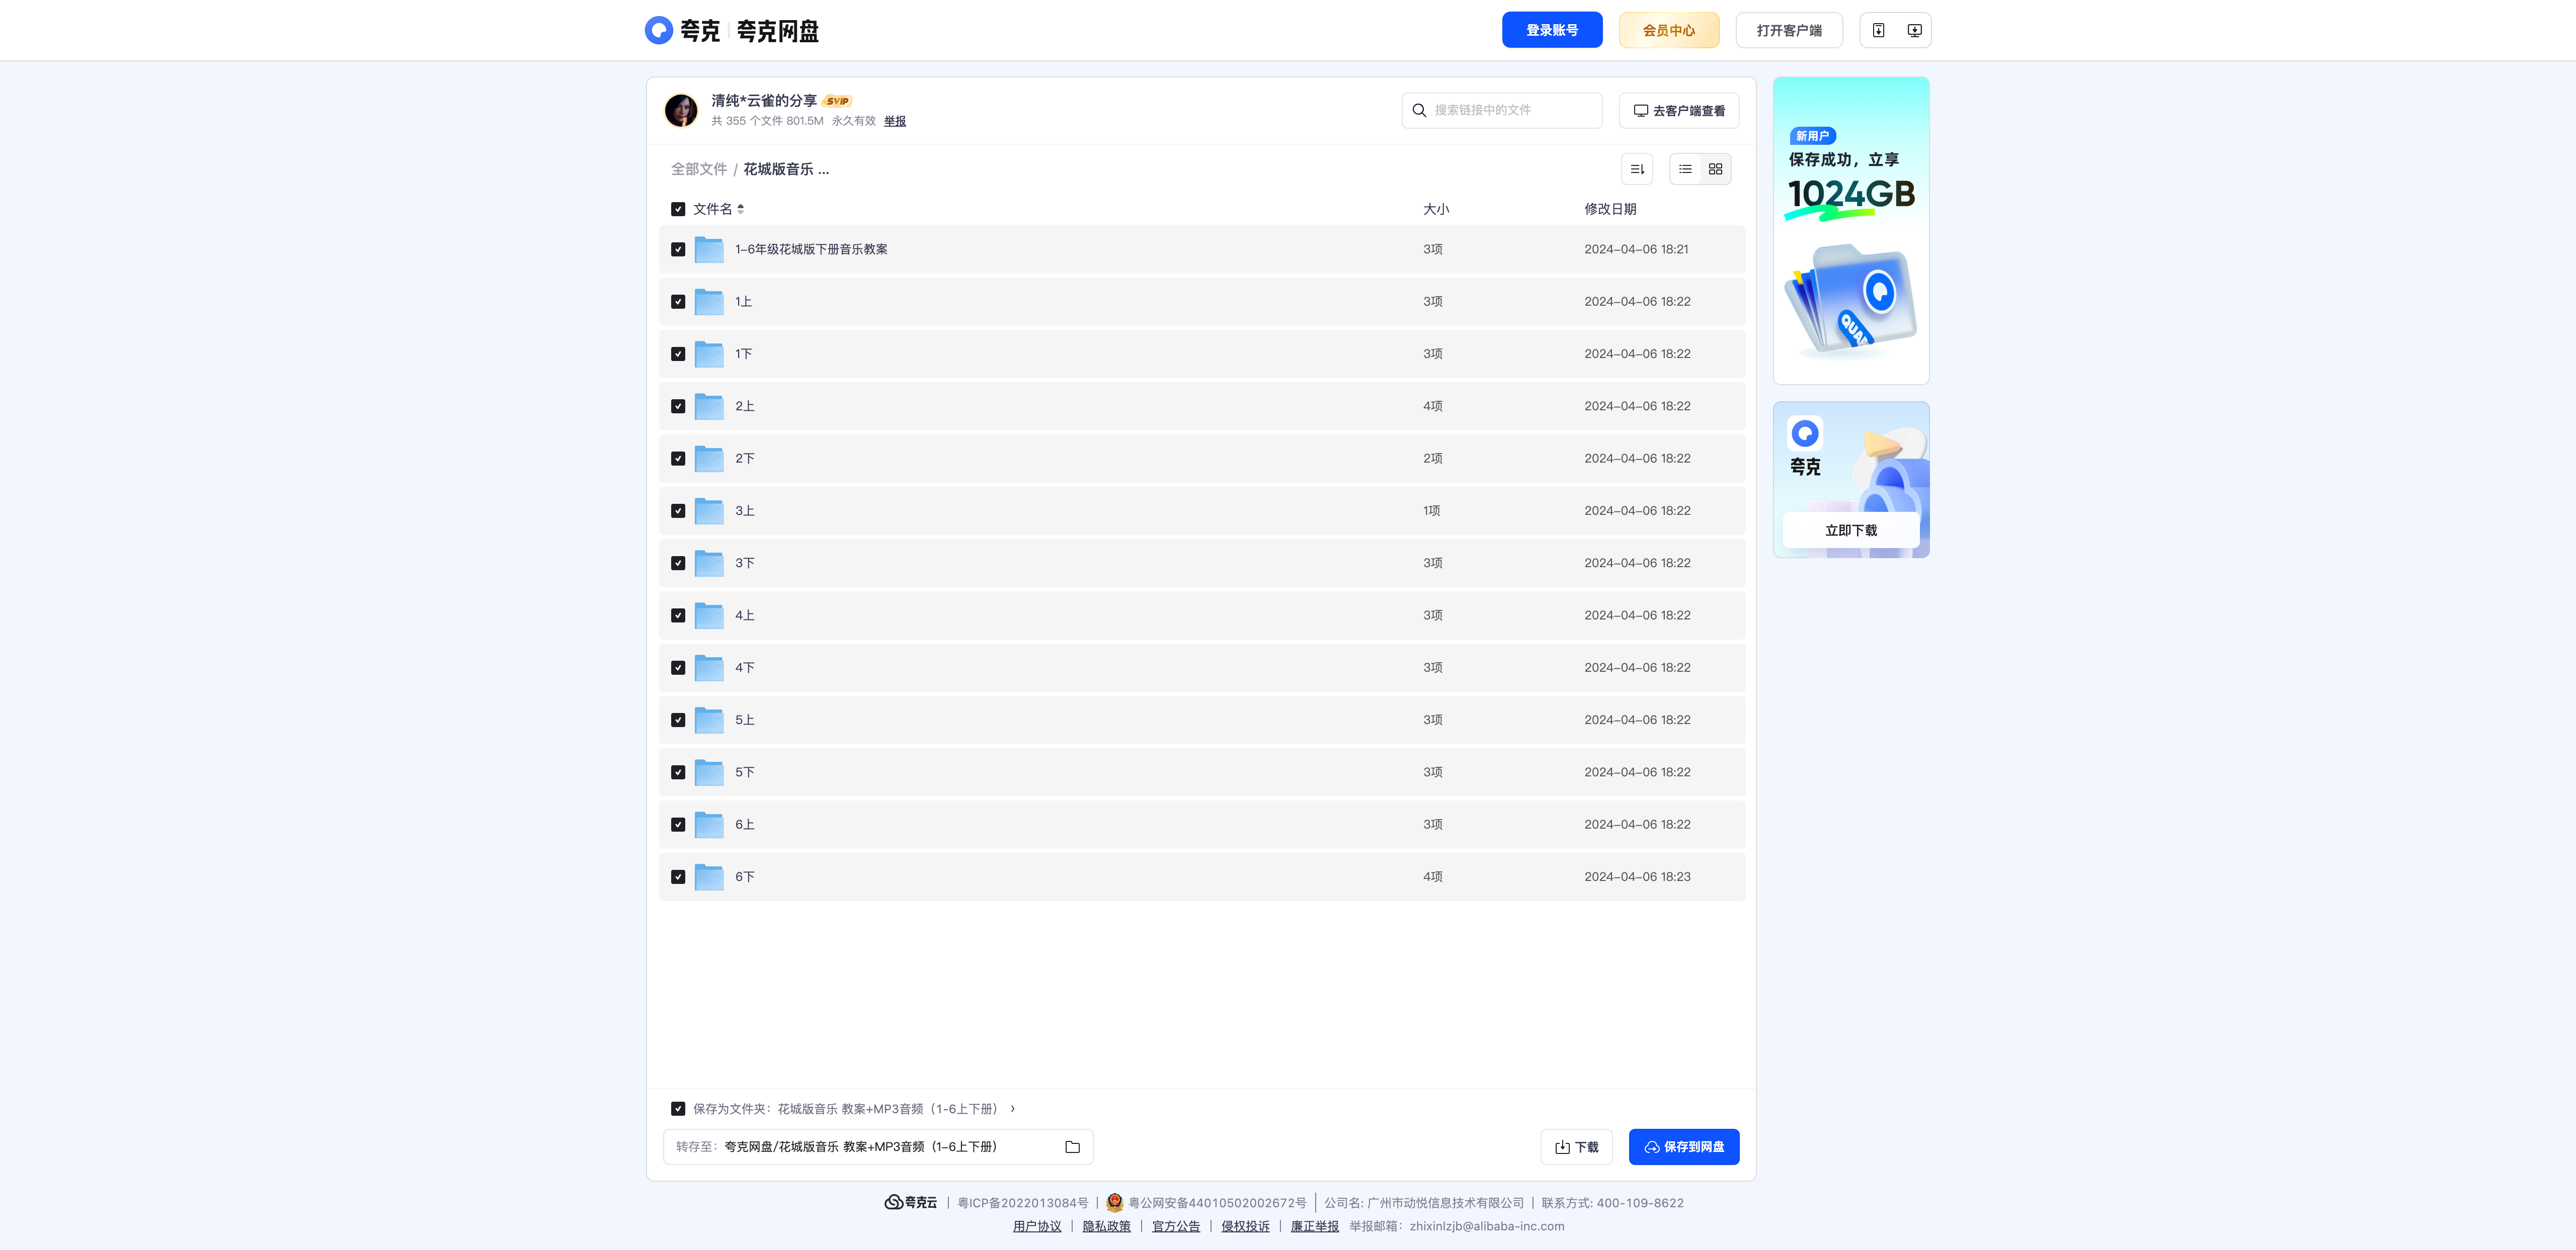The height and width of the screenshot is (1250, 2576).
Task: Click folder icon of 1上
Action: (709, 302)
